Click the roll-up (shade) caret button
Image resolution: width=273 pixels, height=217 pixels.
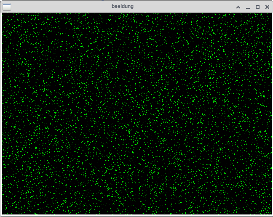[238, 7]
